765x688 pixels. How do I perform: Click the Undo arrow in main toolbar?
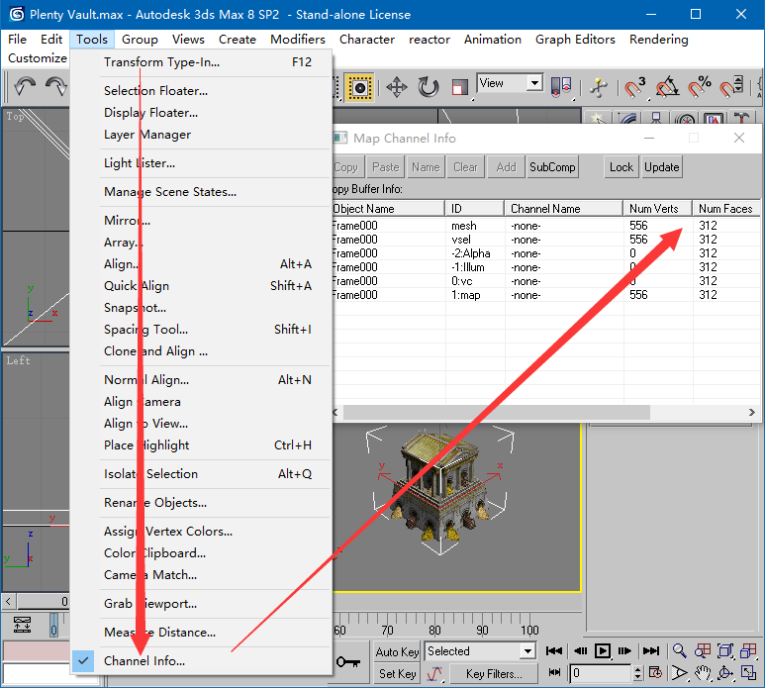tap(25, 87)
